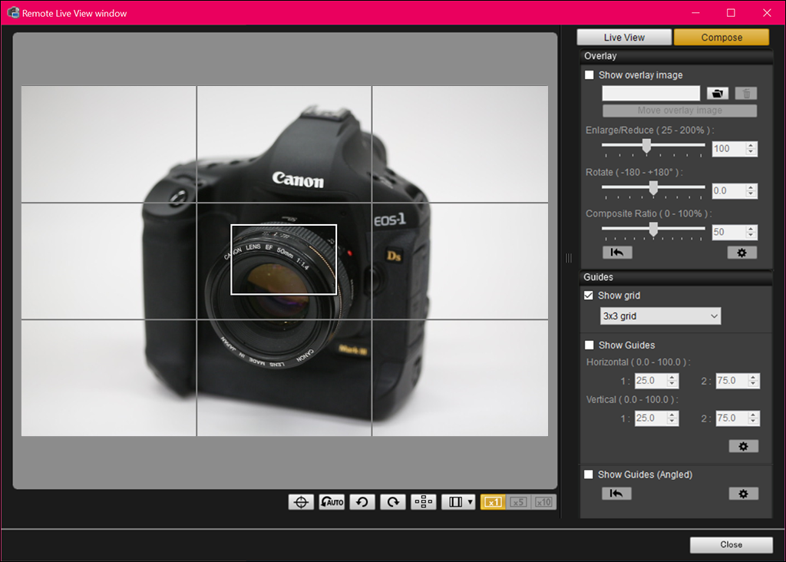Rotate the live view clockwise
The width and height of the screenshot is (786, 562).
tap(393, 502)
